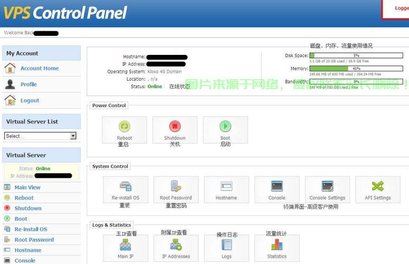The image size is (409, 264).
Task: Click the sidebar Console icon
Action: (x=7, y=260)
